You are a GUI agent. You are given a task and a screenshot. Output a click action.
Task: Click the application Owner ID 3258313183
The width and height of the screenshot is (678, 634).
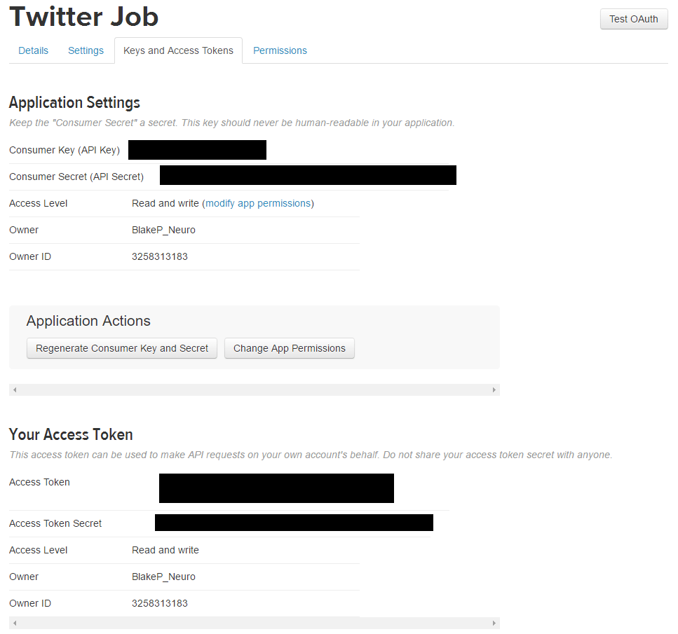click(160, 256)
